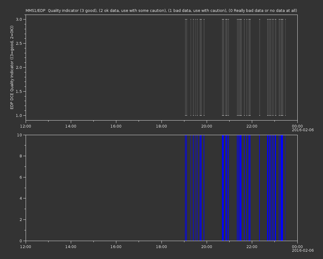Select the 10 tick label on lower plot
The height and width of the screenshot is (259, 323).
(x=20, y=135)
